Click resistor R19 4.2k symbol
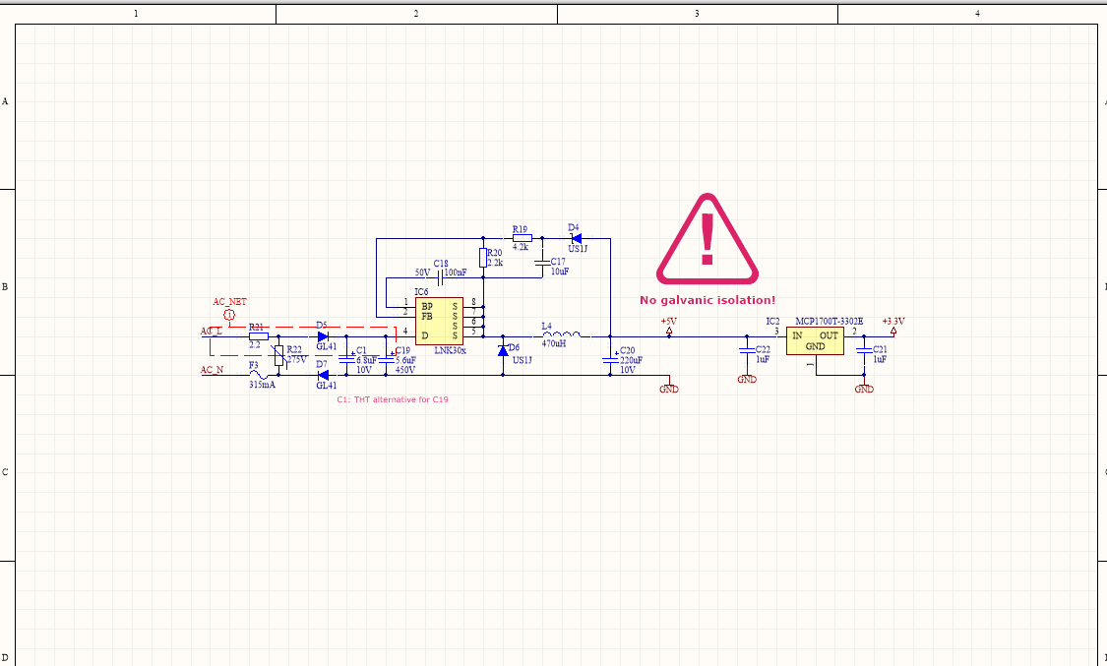The height and width of the screenshot is (666, 1107). coord(522,238)
